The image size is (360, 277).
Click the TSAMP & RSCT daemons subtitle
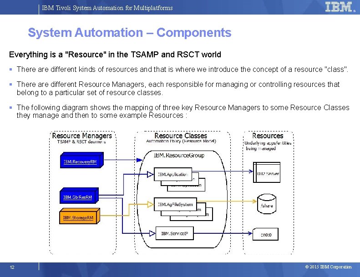[x=81, y=142]
